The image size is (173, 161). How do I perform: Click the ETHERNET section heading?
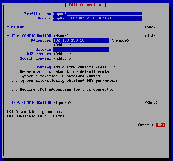(20, 27)
